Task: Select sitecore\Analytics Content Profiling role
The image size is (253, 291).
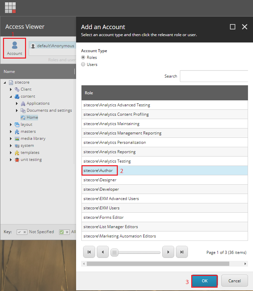Action: click(x=165, y=114)
